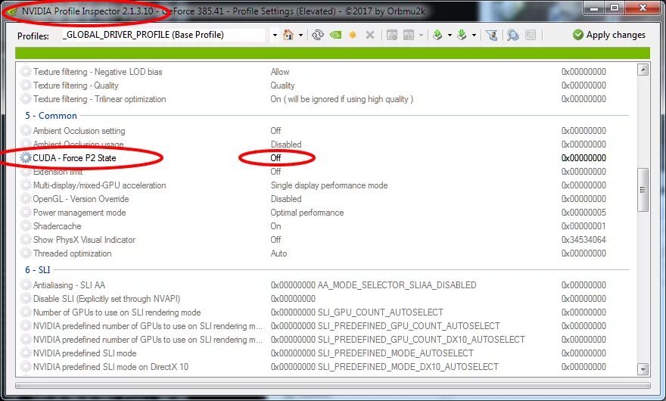The image size is (666, 401).
Task: Show only customized settings filter icon
Action: tap(492, 36)
